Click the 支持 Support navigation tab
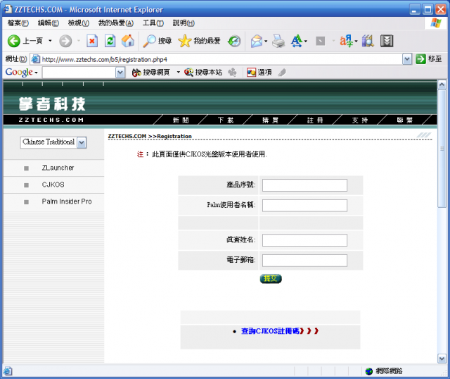Screen dimensions: 450x379 click(359, 120)
